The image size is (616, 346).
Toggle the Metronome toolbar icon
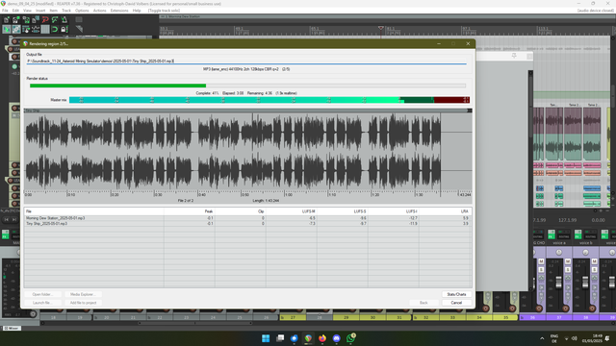tap(64, 19)
